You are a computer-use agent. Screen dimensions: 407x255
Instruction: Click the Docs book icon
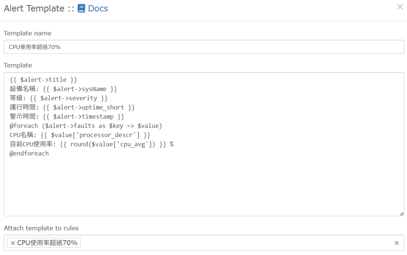click(82, 8)
